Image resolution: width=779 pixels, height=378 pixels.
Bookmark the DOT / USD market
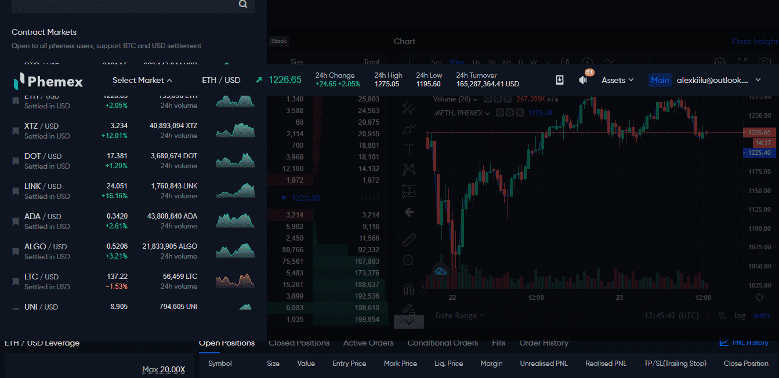click(16, 161)
